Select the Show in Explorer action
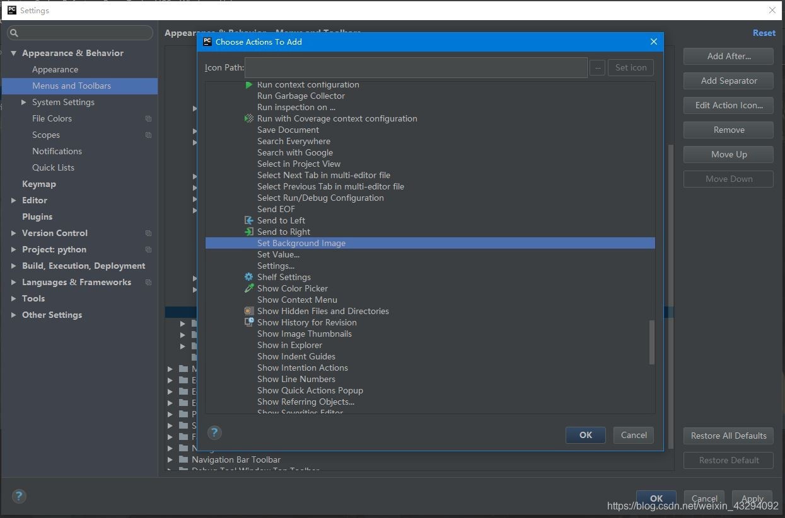 289,345
